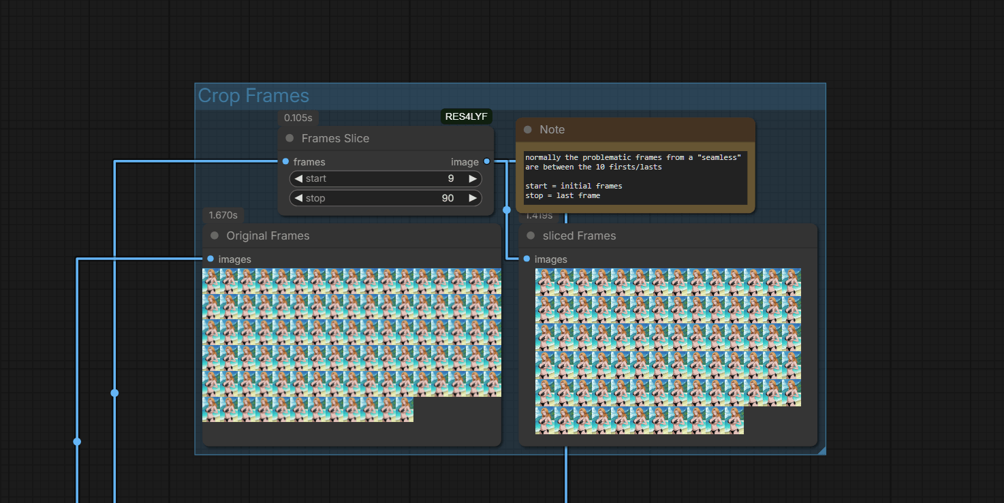Image resolution: width=1004 pixels, height=503 pixels.
Task: Select the Frames Slice node title
Action: coord(335,138)
